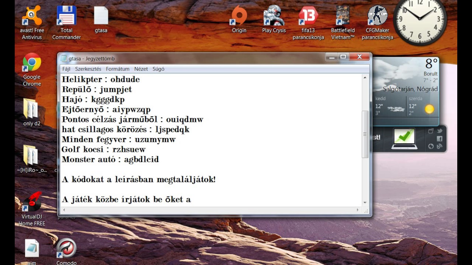Open the only d2 folder

coord(32,113)
